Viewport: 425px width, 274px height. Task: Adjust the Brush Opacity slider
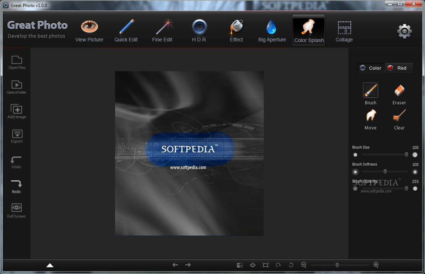385,188
